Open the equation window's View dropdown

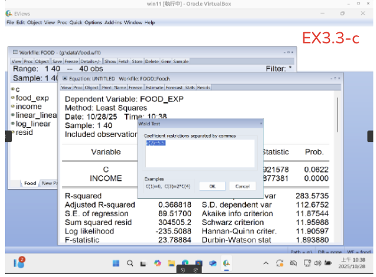click(x=66, y=88)
